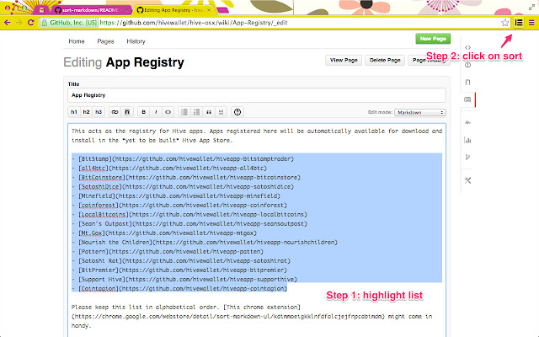Image resolution: width=539 pixels, height=337 pixels.
Task: Open the Graphs sidebar icon
Action: [467, 140]
